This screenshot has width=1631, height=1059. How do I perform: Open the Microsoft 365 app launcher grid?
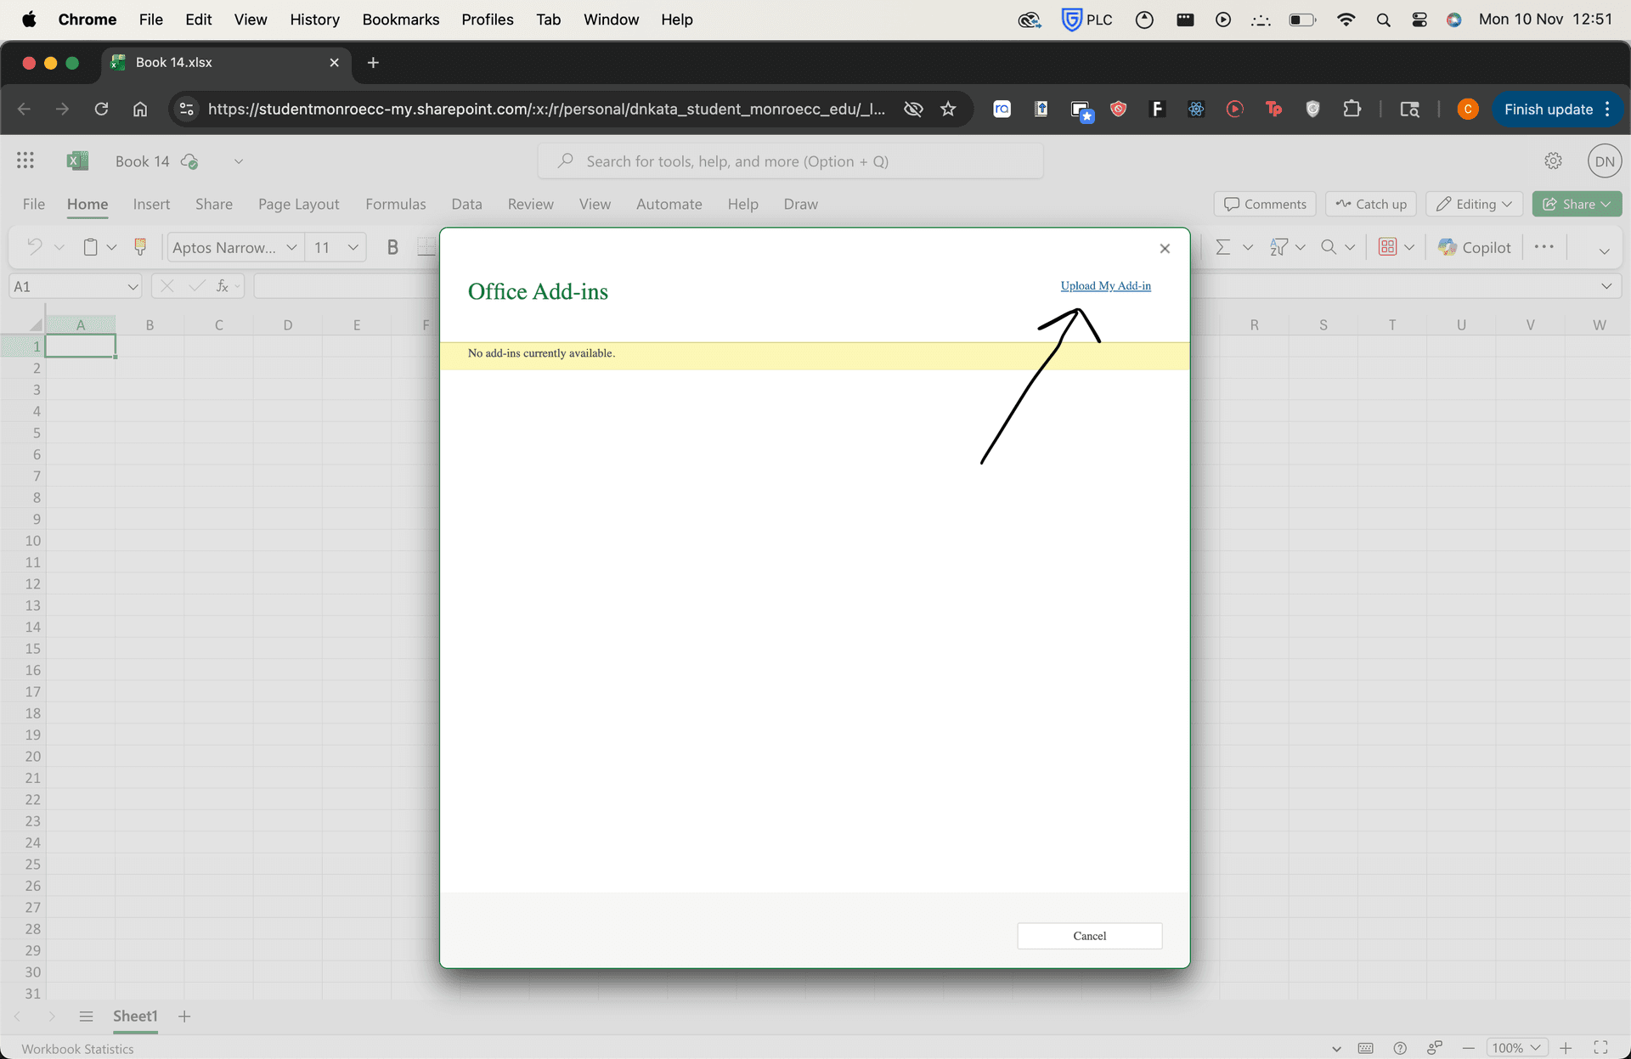(x=25, y=160)
